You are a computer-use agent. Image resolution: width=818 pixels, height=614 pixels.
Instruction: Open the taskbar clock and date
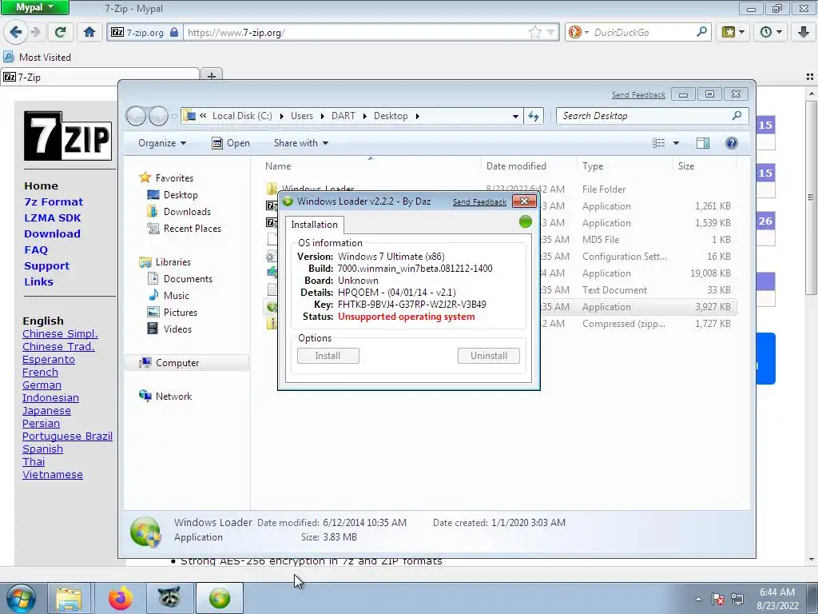pyautogui.click(x=777, y=599)
